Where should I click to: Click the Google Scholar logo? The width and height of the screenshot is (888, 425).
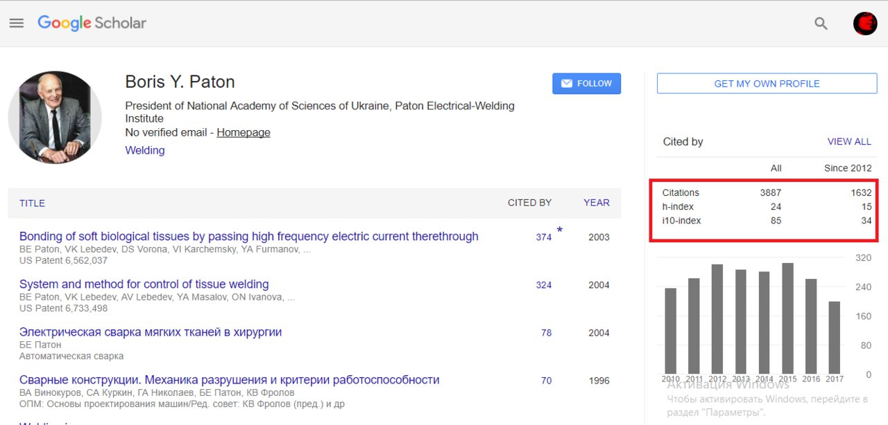(x=92, y=23)
